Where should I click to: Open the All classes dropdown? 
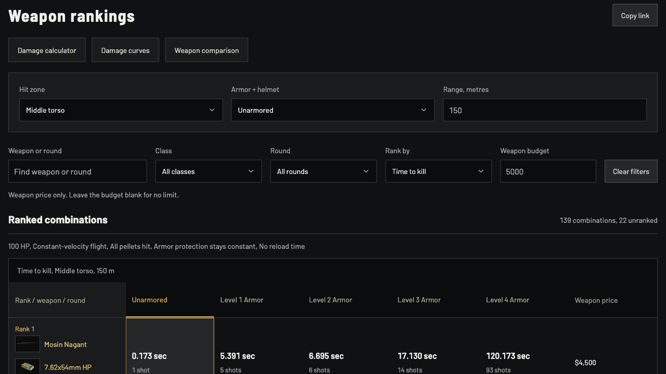click(x=209, y=171)
